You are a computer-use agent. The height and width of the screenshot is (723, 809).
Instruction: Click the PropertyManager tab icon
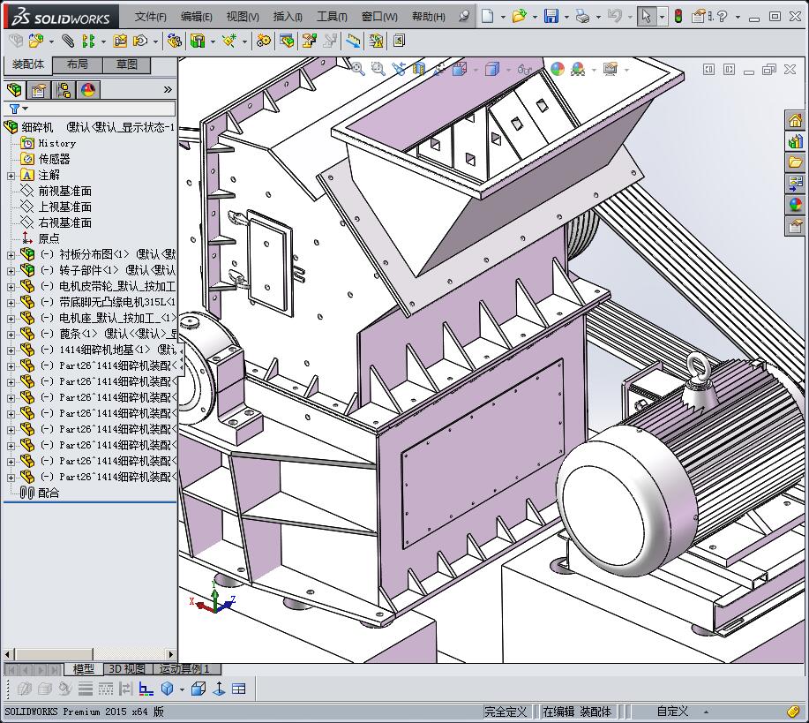[x=39, y=90]
